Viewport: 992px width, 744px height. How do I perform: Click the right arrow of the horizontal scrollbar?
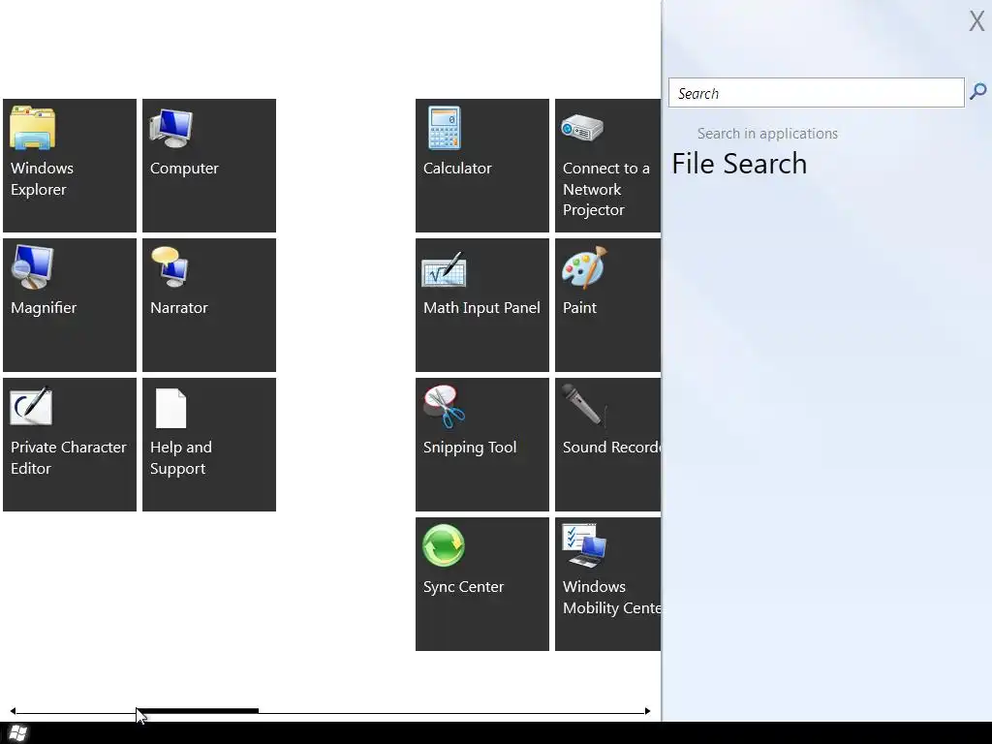coord(647,711)
